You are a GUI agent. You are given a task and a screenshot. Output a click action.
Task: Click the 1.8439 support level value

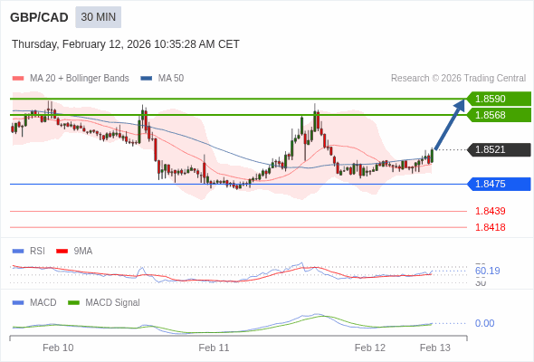click(490, 211)
